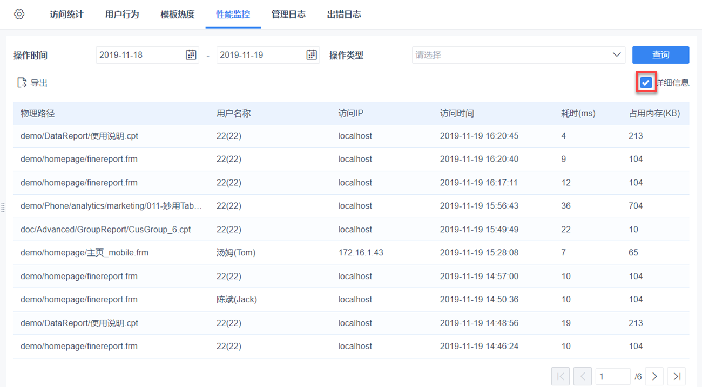
Task: Go to first page of results
Action: point(561,376)
